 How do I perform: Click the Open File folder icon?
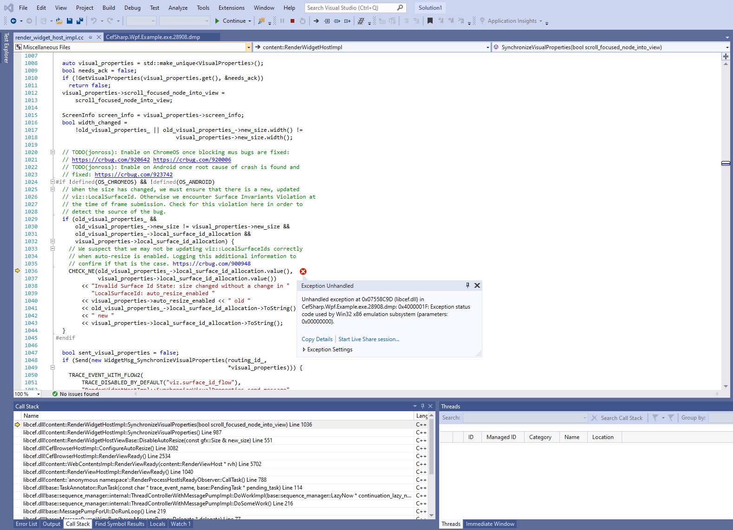coord(59,21)
